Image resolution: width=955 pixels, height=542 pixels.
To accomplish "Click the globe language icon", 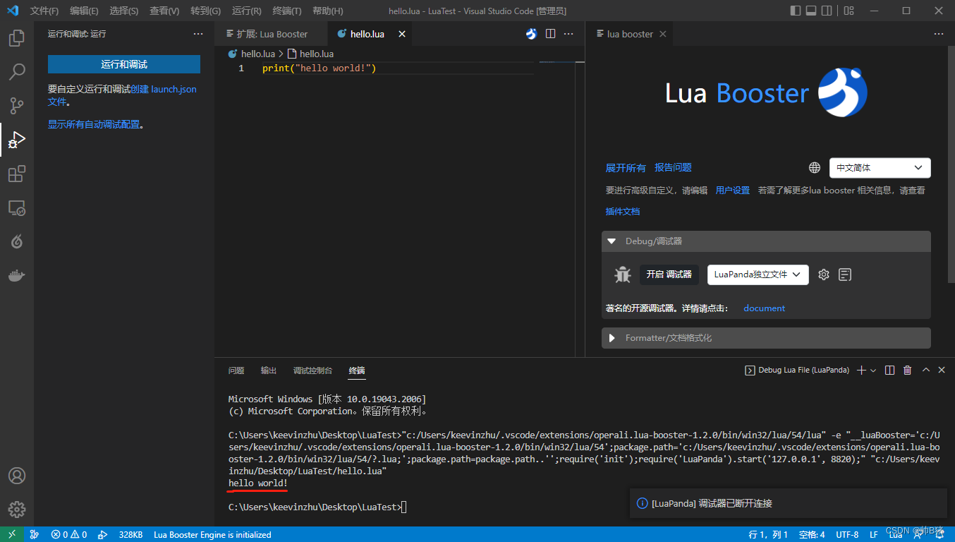I will [x=814, y=167].
